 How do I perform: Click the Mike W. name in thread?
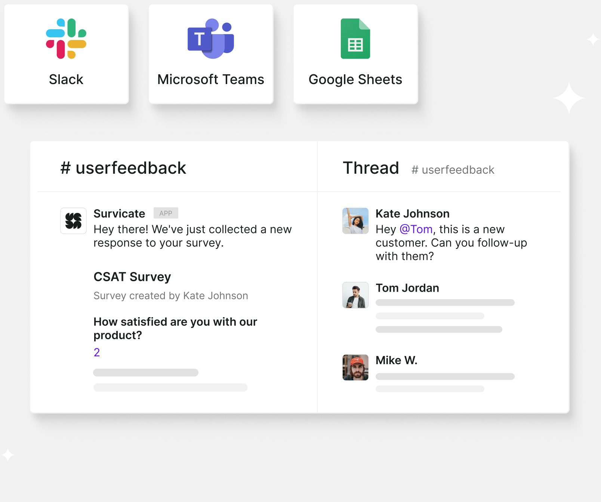point(397,360)
